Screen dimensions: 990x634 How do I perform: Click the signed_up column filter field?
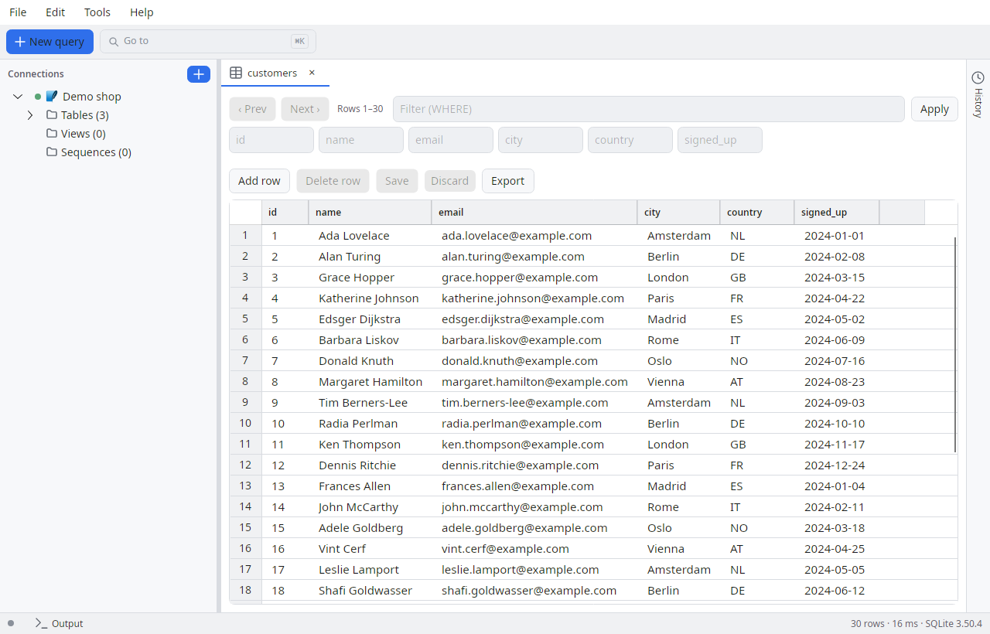(x=720, y=140)
